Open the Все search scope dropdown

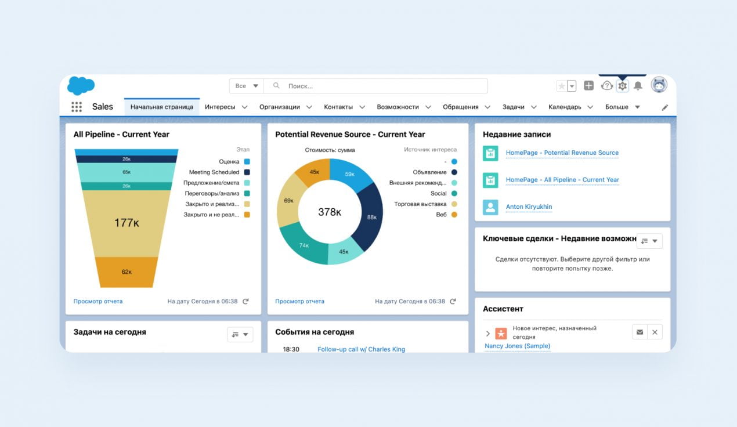pyautogui.click(x=246, y=85)
